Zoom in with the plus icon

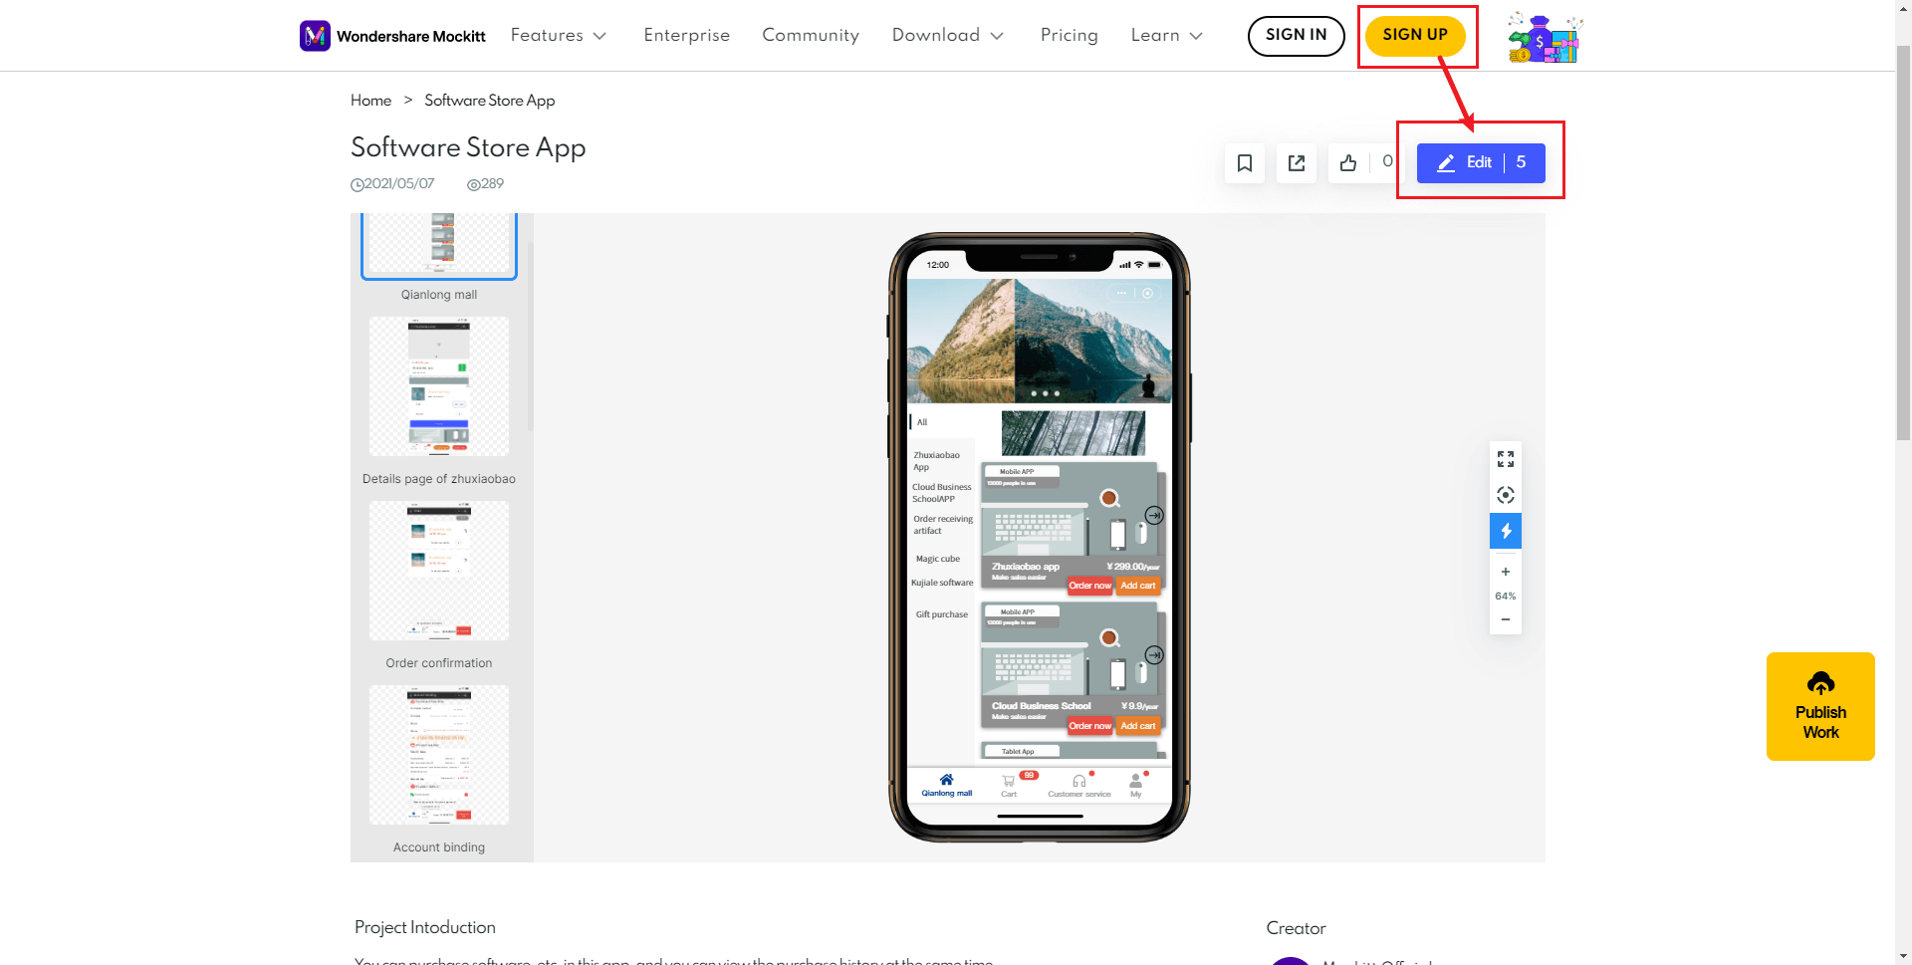tap(1506, 572)
